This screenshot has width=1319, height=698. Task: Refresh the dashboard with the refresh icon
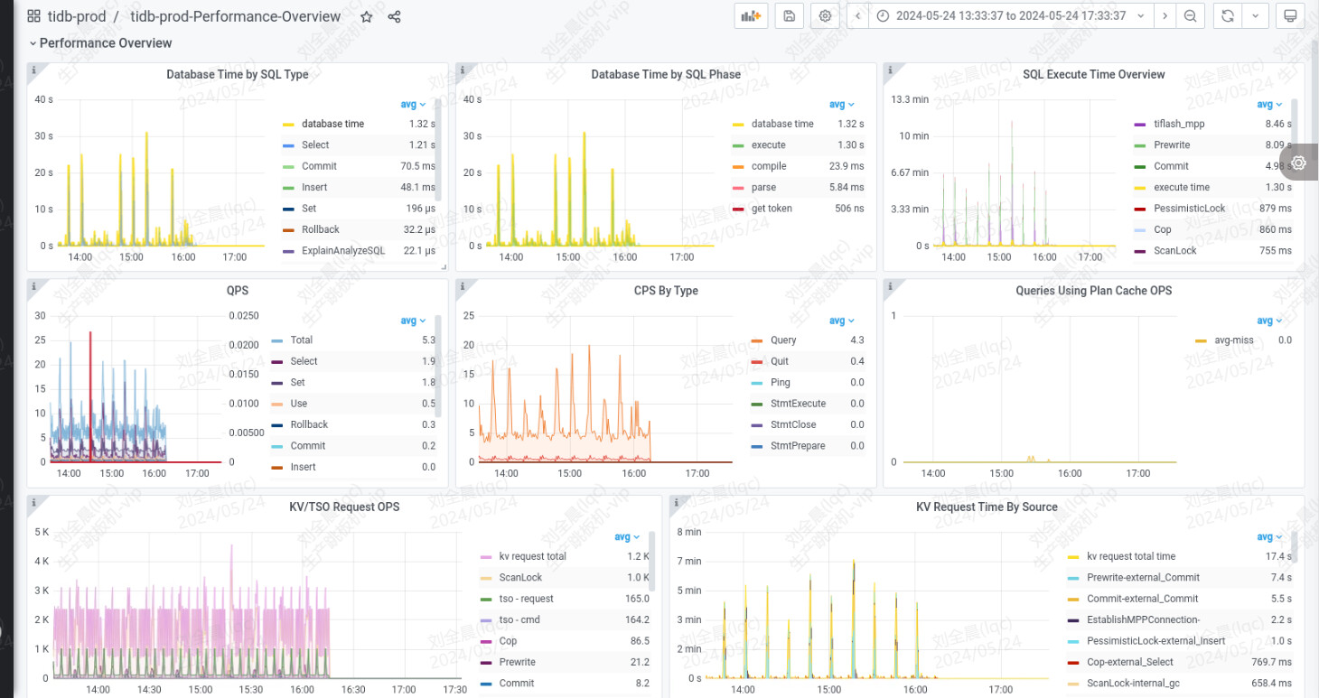(1227, 16)
